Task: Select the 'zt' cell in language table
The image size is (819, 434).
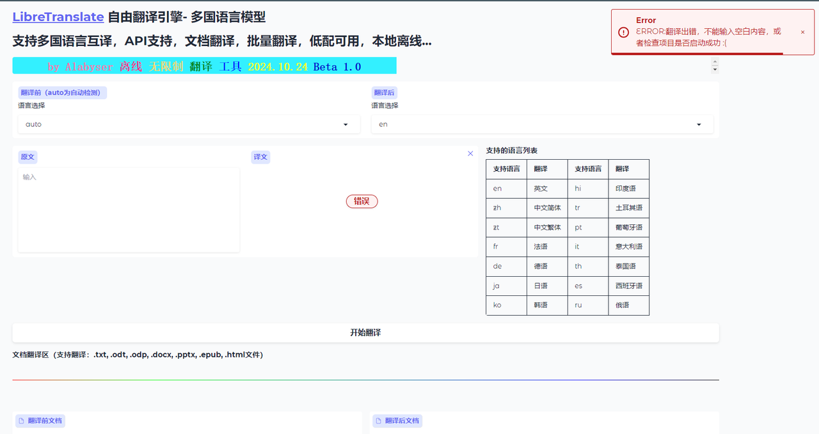Action: pyautogui.click(x=506, y=228)
